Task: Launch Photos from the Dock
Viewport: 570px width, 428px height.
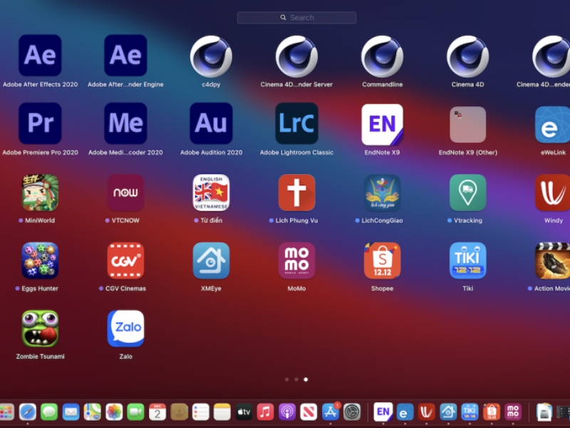Action: (x=114, y=412)
